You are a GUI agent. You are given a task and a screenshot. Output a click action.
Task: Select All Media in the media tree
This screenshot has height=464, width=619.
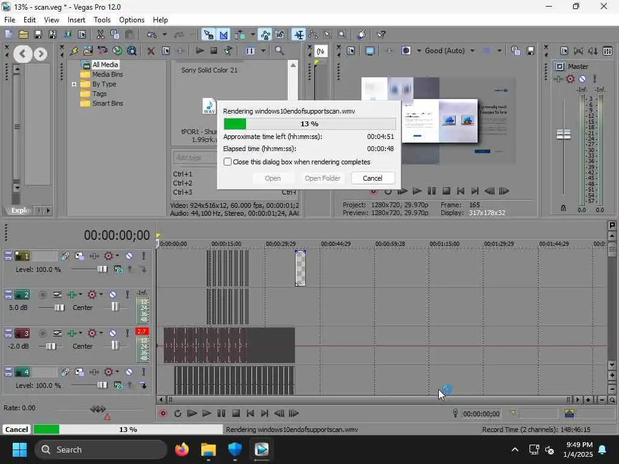(x=105, y=65)
